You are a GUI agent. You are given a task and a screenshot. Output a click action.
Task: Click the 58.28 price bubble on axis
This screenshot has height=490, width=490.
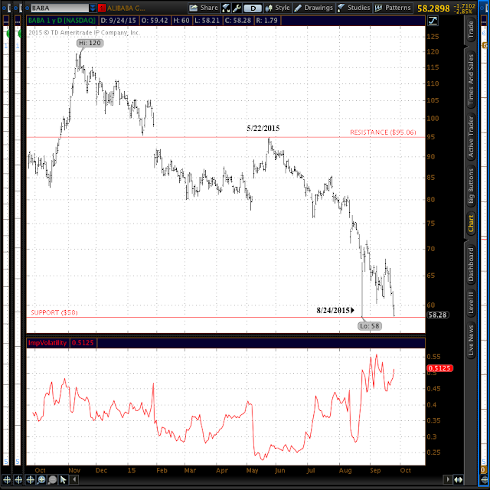click(x=437, y=315)
